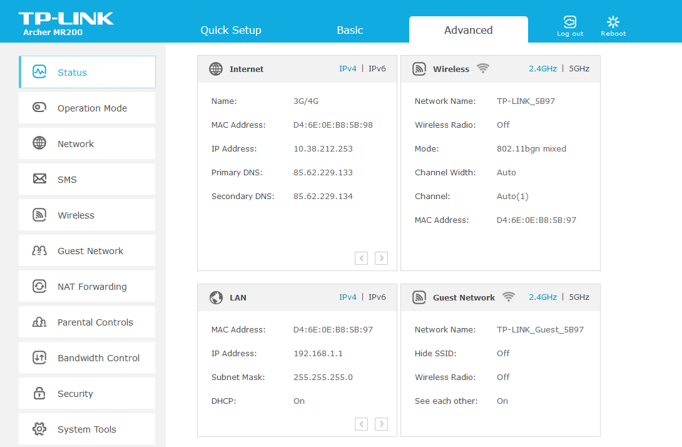
Task: Click next arrow in LAN panel
Action: [381, 424]
